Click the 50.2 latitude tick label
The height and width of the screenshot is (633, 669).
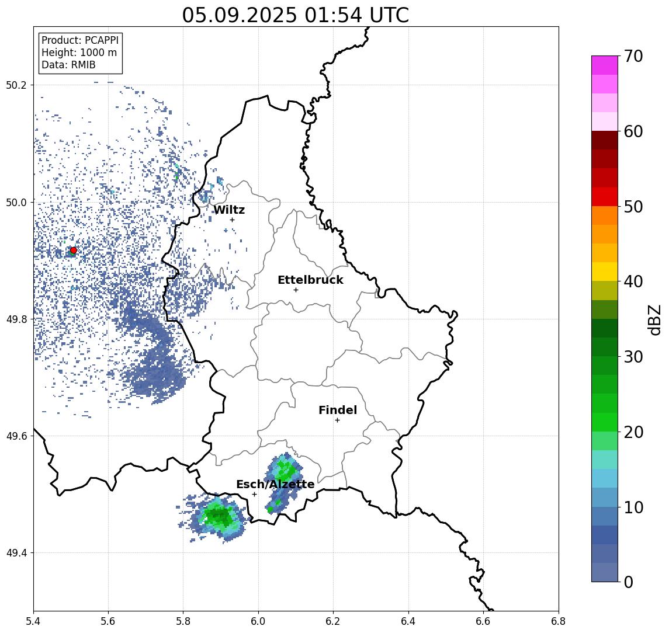point(16,85)
